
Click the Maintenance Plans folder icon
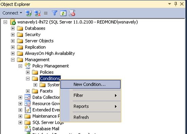[28, 116]
